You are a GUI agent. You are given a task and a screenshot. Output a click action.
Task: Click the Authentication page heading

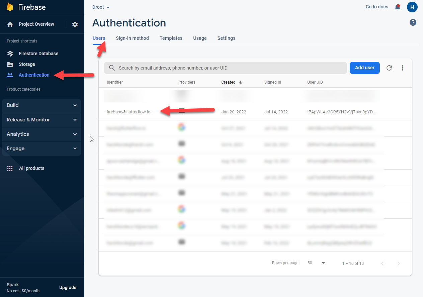point(129,23)
